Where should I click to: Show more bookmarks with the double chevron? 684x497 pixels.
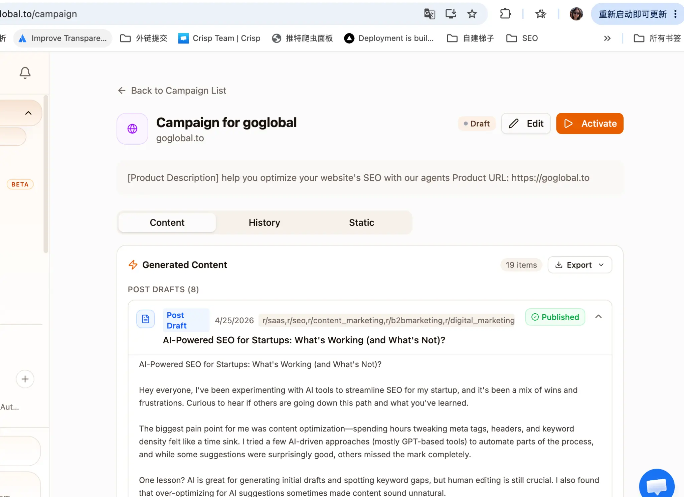click(607, 38)
